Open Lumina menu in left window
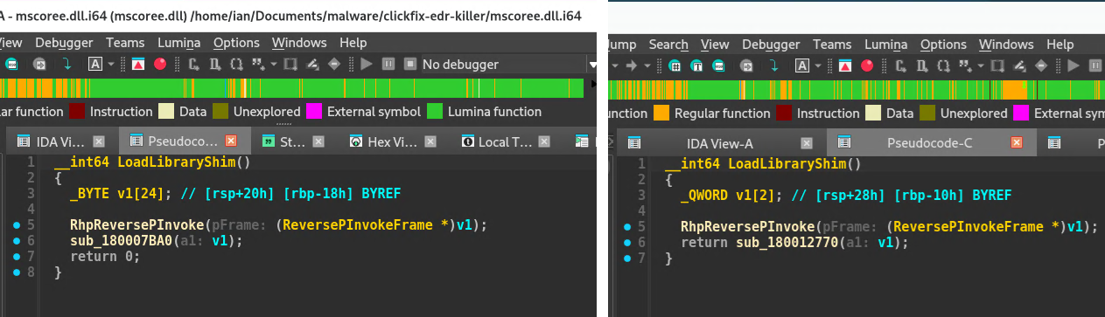This screenshot has width=1105, height=317. click(178, 42)
